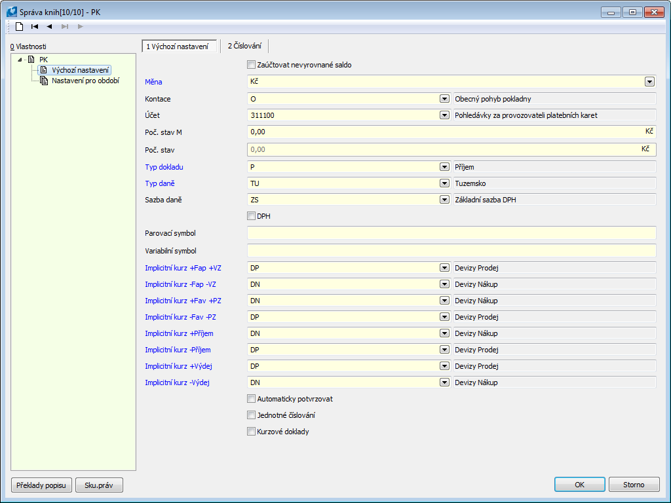The width and height of the screenshot is (671, 503).
Task: Go to the first record
Action: (x=35, y=26)
